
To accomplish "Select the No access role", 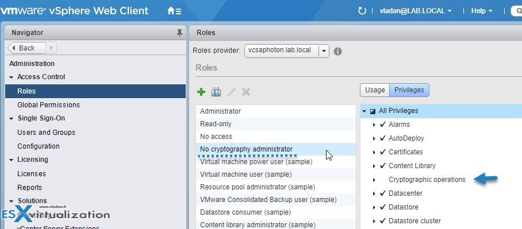I will tap(276, 137).
